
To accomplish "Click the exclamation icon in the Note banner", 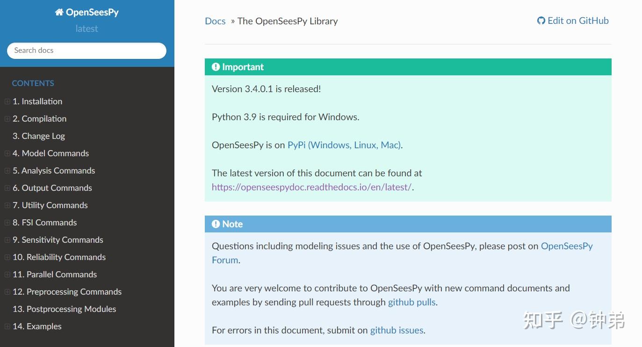I will coord(216,224).
